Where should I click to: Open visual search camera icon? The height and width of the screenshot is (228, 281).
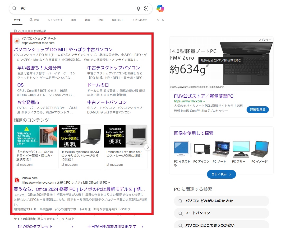pyautogui.click(x=146, y=8)
